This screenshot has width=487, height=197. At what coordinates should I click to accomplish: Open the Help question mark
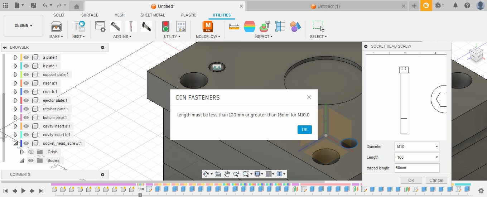[467, 5]
